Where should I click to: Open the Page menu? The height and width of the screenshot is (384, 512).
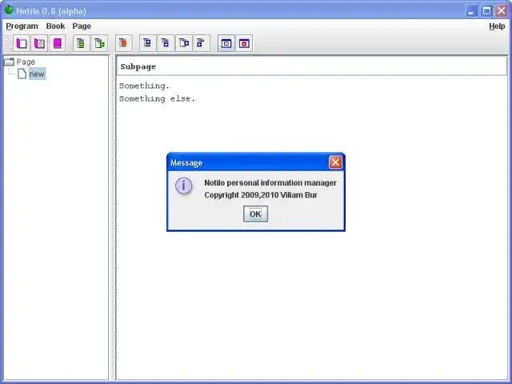[x=82, y=26]
